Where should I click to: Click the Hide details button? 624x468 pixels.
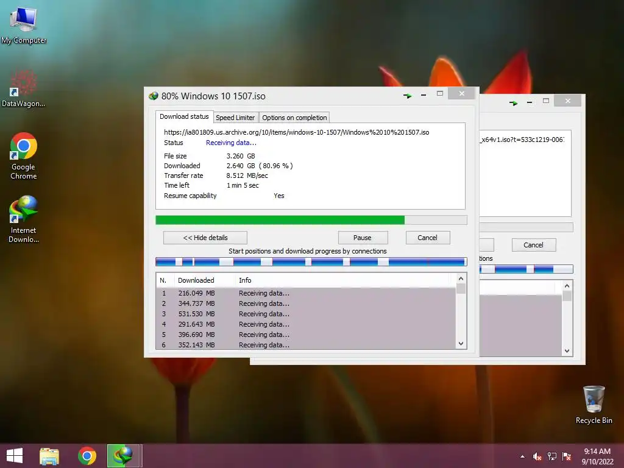pos(205,238)
